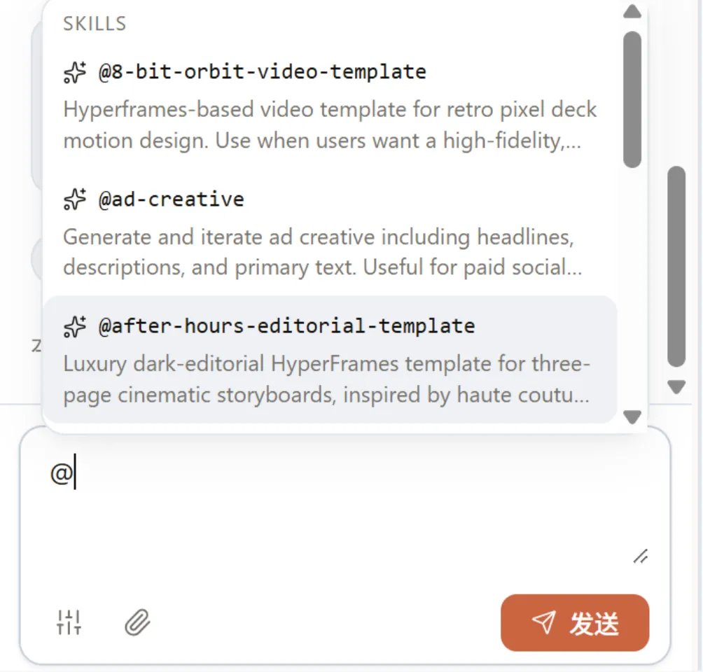Click the textarea resize handle corner
The height and width of the screenshot is (672, 703).
641,556
